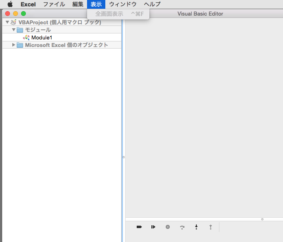283x242 pixels.
Task: Collapse the モジュール folder
Action: click(x=14, y=29)
